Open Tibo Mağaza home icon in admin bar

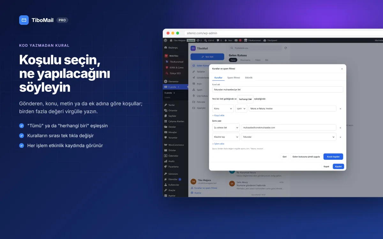(x=171, y=40)
